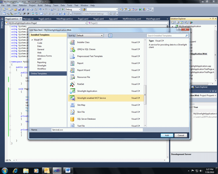Select the Site Map icon

point(72,105)
